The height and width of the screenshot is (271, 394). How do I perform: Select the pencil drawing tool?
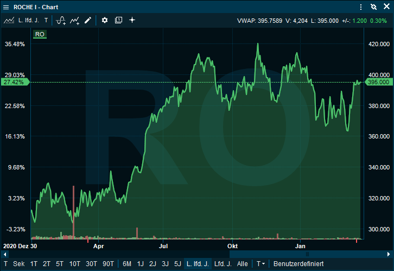coord(88,20)
